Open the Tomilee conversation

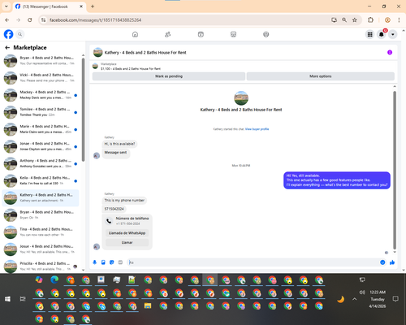tap(41, 112)
